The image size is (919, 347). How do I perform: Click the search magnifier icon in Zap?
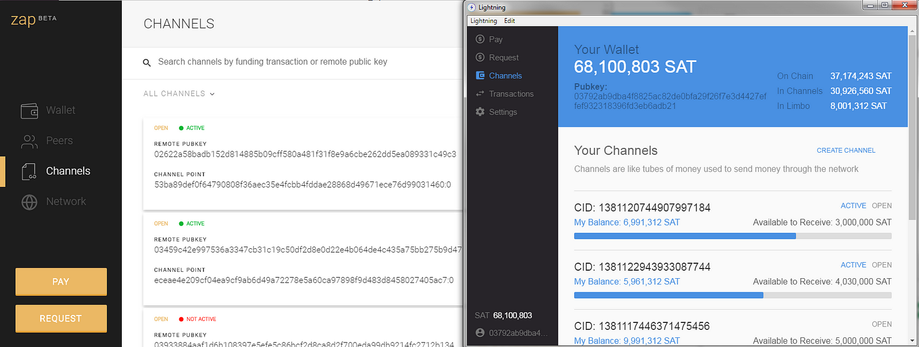point(147,63)
